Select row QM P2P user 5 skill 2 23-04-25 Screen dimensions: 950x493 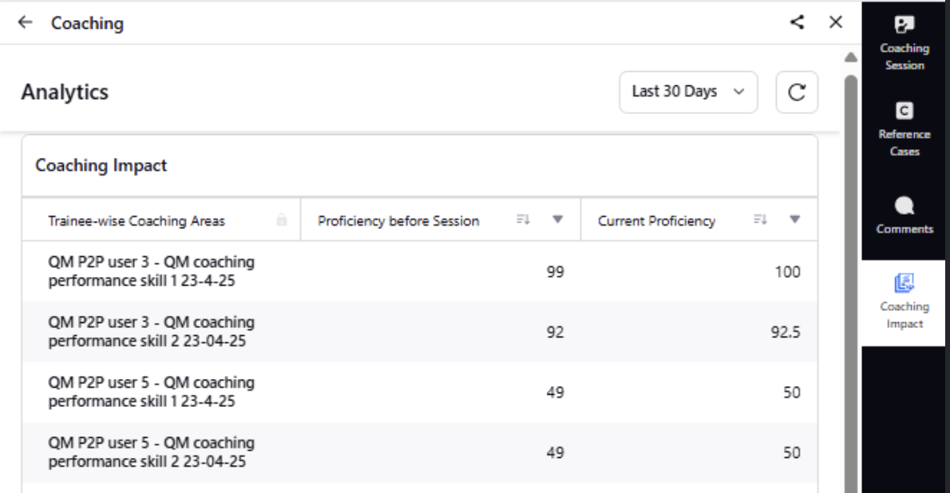click(x=420, y=452)
